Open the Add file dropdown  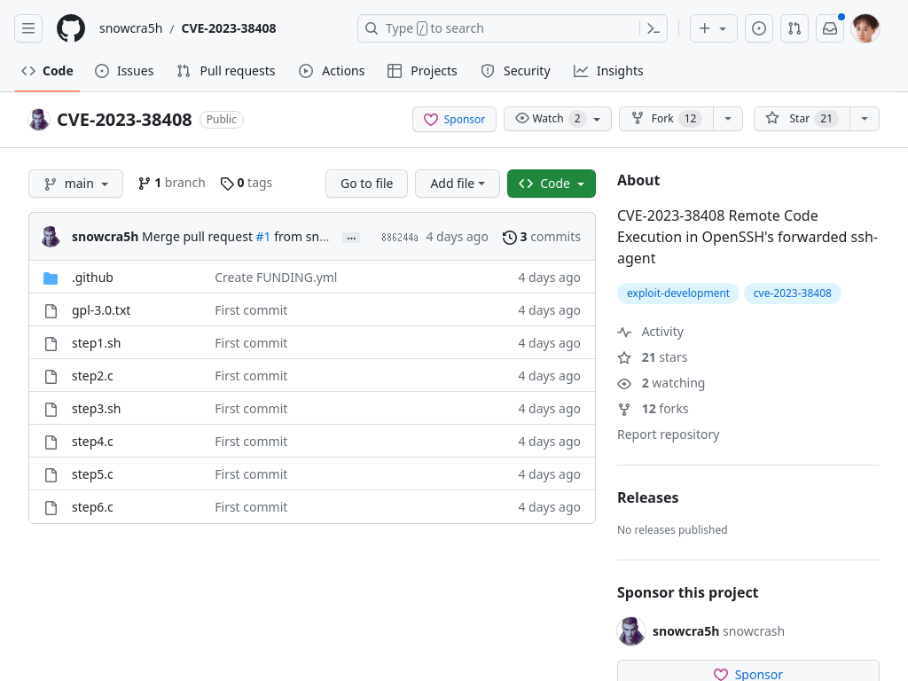point(457,184)
